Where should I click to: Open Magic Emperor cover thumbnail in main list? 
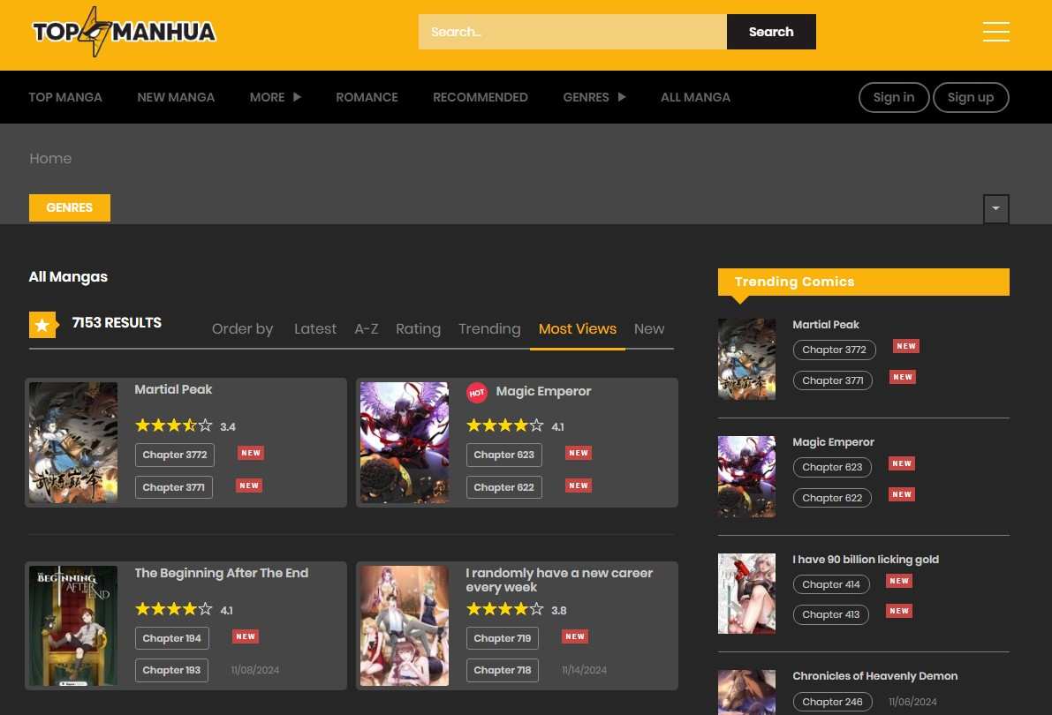click(x=405, y=443)
